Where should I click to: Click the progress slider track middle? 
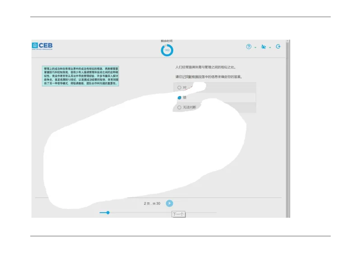click(x=158, y=212)
